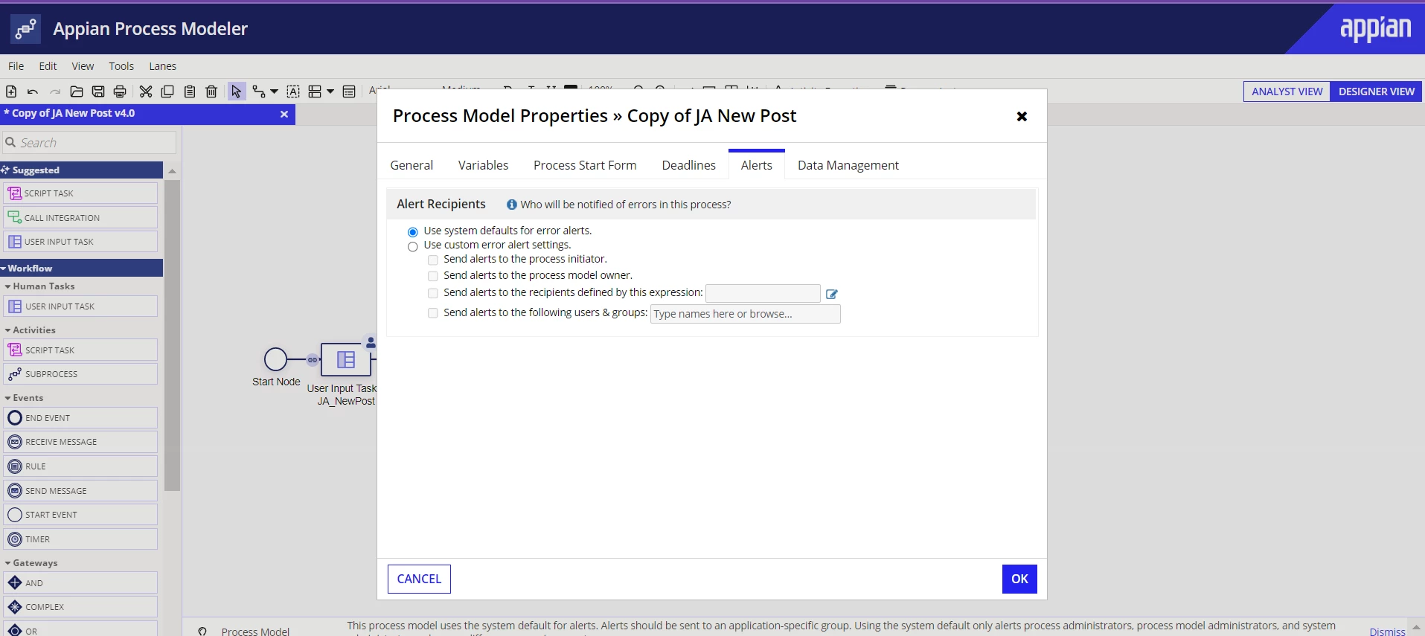1425x636 pixels.
Task: Select Use custom error alert settings
Action: click(413, 246)
